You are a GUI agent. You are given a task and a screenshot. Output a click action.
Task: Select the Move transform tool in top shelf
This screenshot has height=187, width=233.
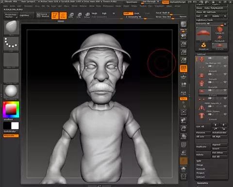click(71, 15)
